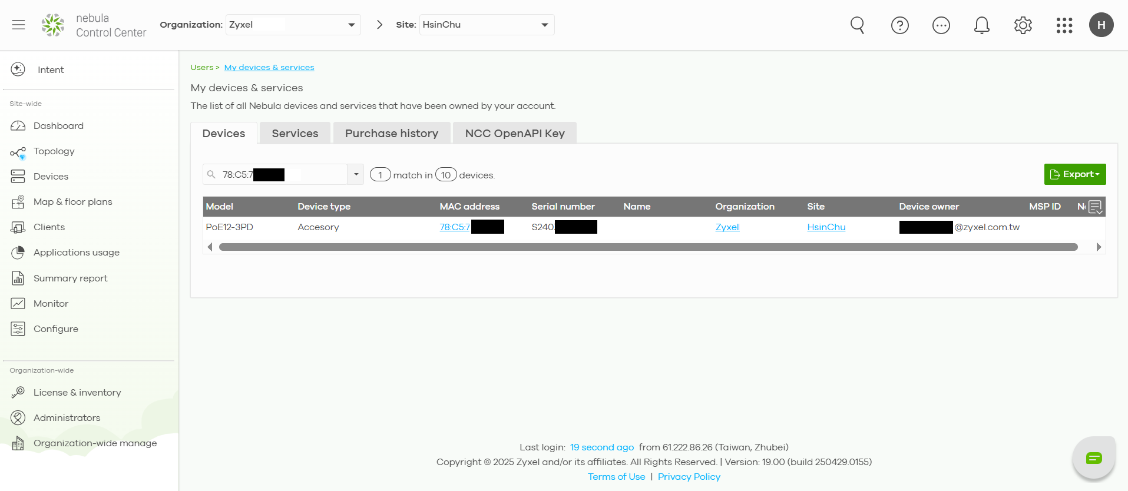The width and height of the screenshot is (1128, 491).
Task: Open the chat support bubble
Action: coord(1094,458)
